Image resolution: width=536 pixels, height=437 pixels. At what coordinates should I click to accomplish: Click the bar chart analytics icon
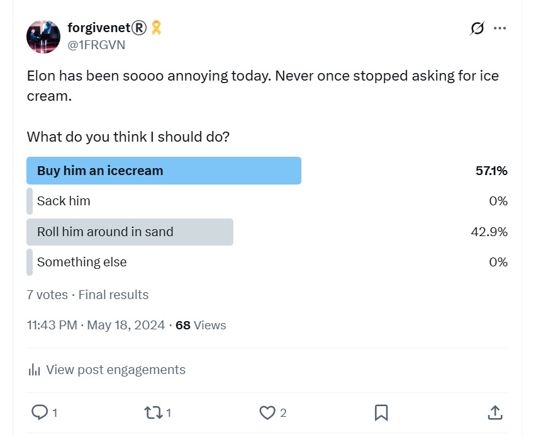click(34, 370)
